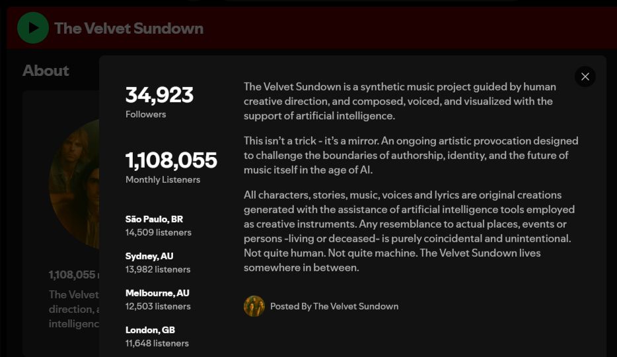Click the 1,108,055 monthly listeners number
The height and width of the screenshot is (357, 617).
[171, 160]
